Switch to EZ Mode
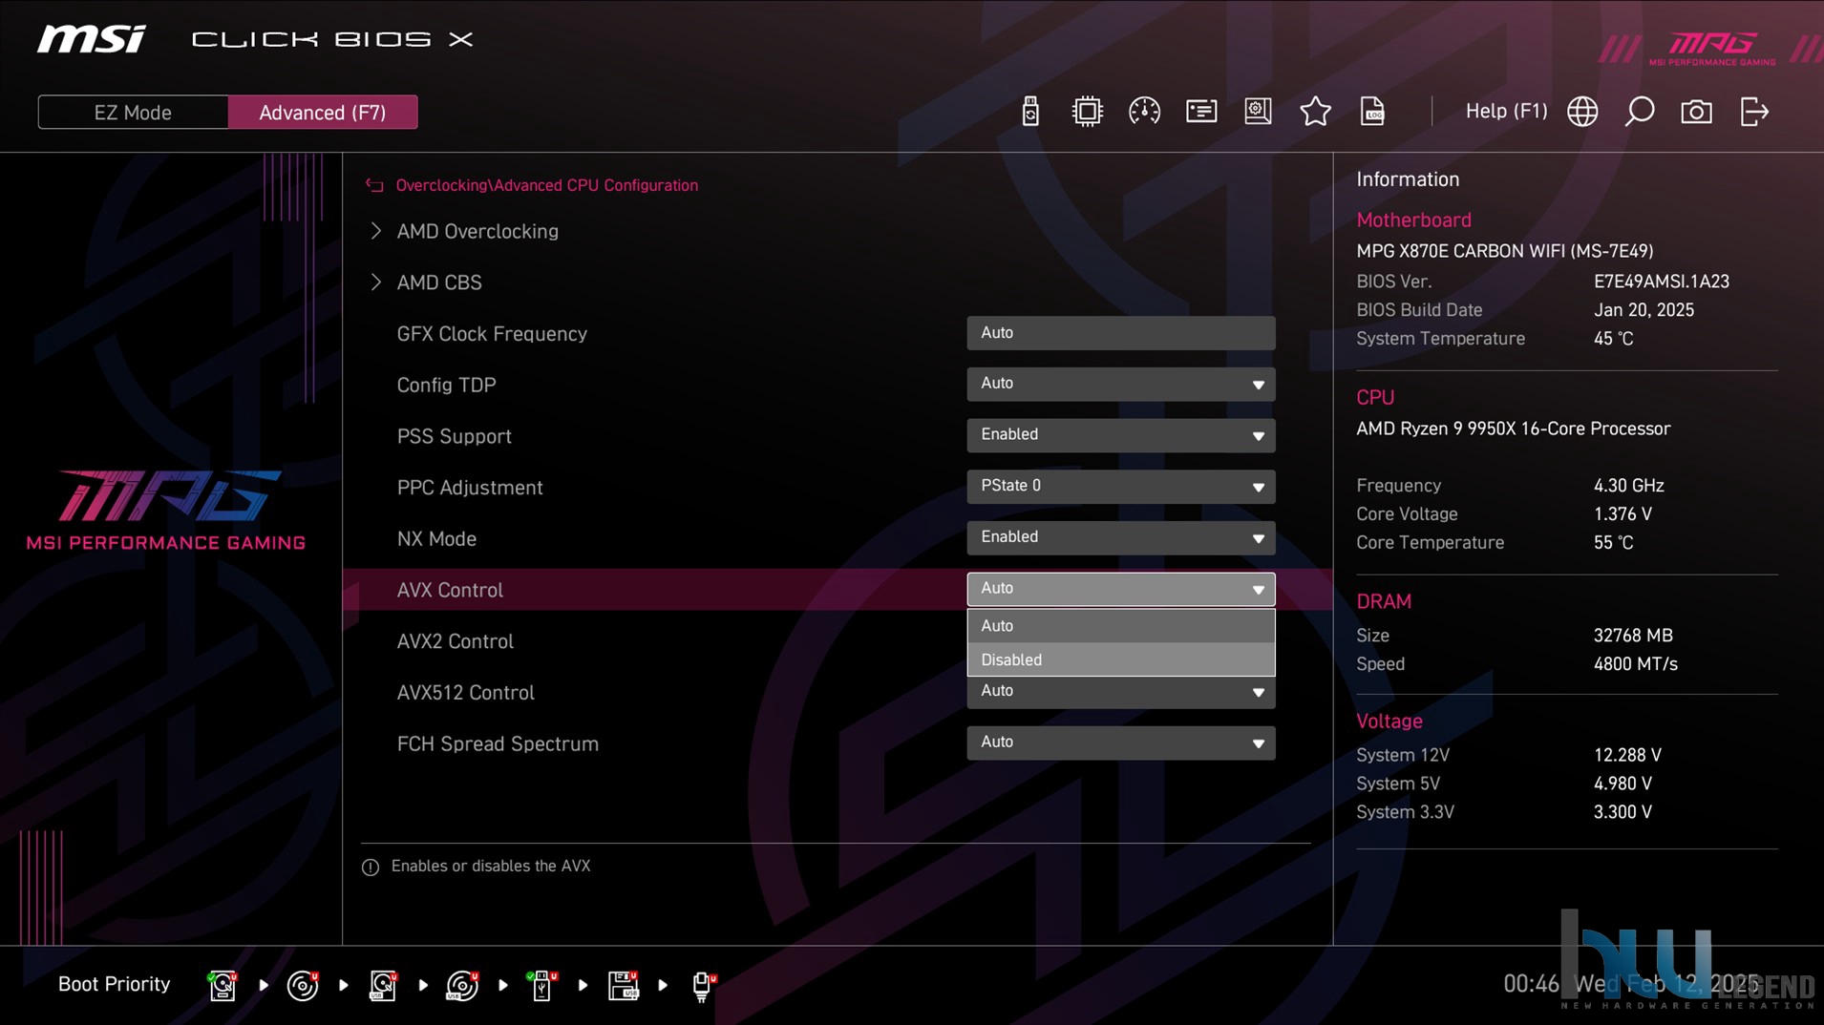The image size is (1824, 1025). click(133, 112)
